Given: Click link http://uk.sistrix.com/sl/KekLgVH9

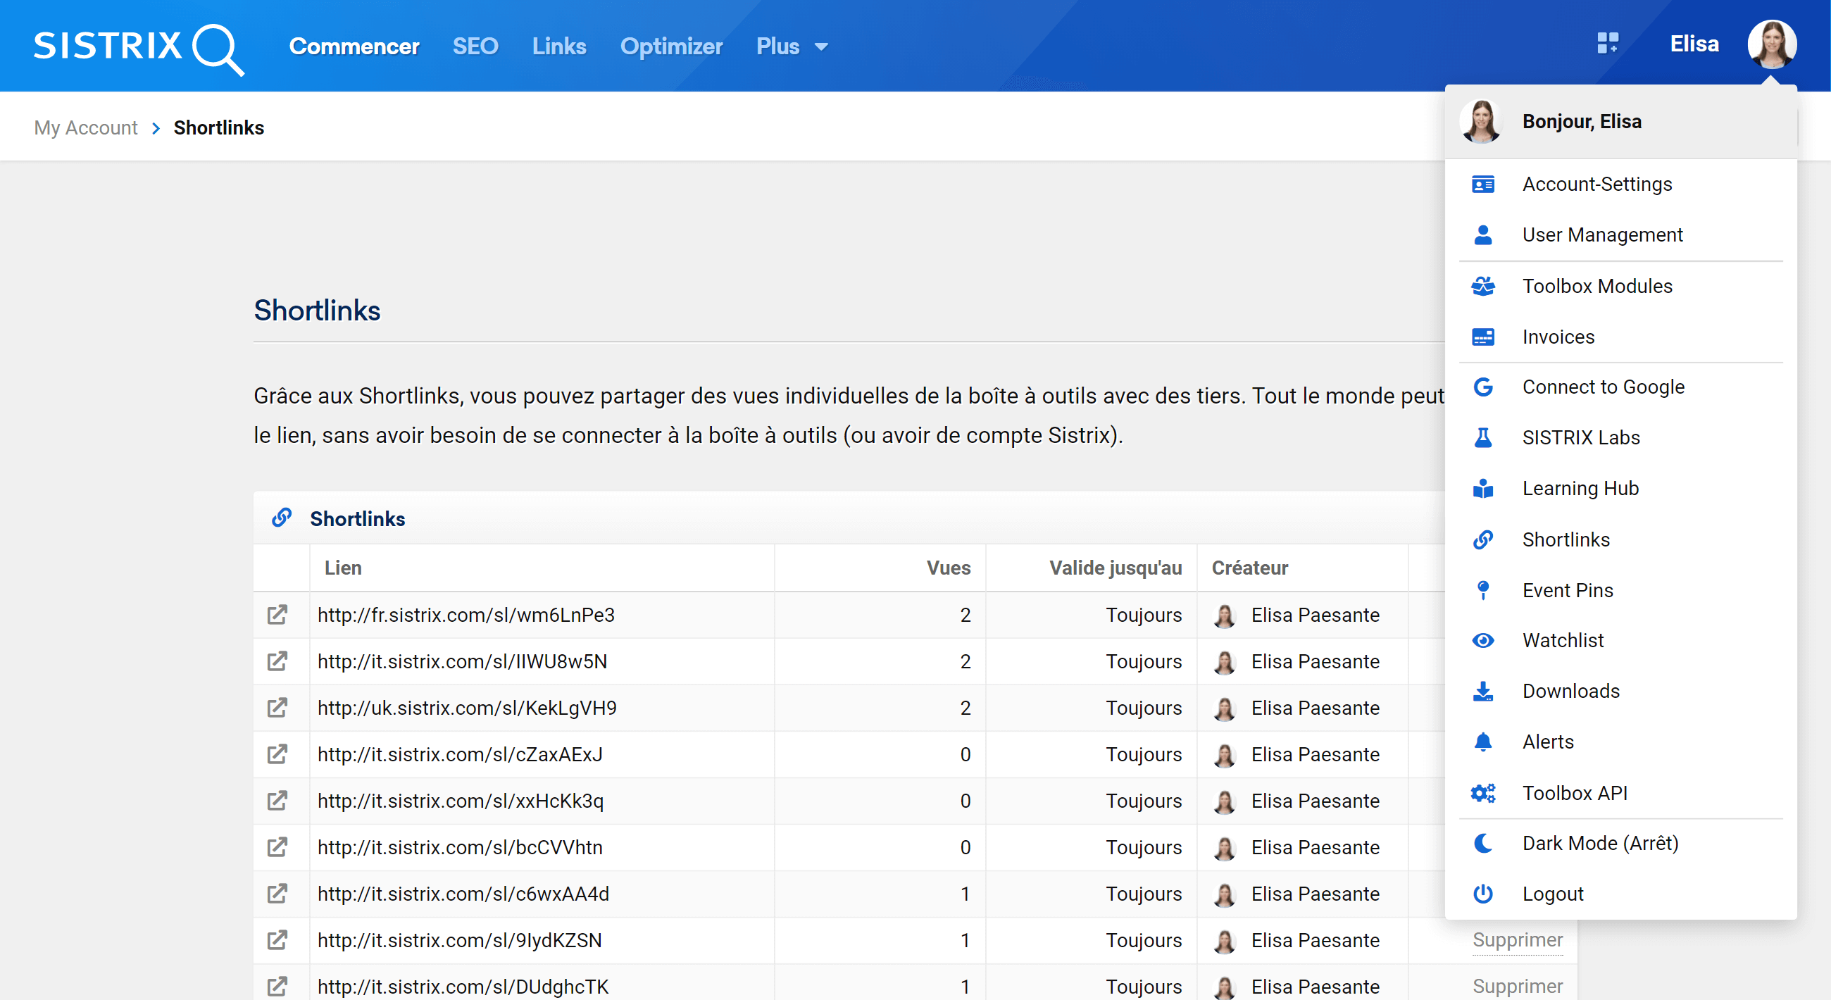Looking at the screenshot, I should (x=467, y=708).
